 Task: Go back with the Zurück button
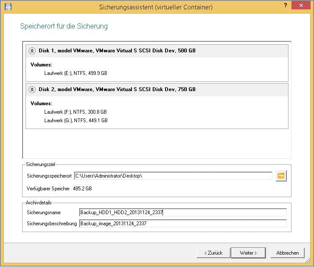(x=213, y=253)
